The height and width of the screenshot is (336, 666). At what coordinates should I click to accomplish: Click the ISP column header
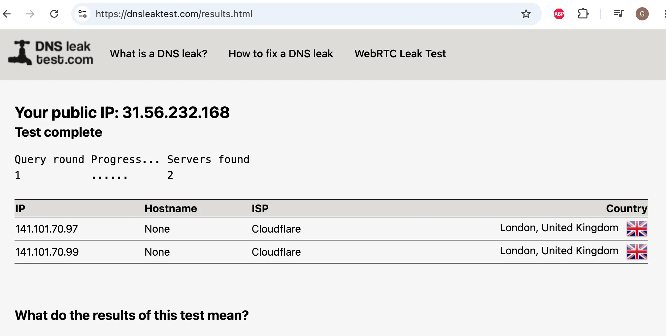click(x=260, y=209)
